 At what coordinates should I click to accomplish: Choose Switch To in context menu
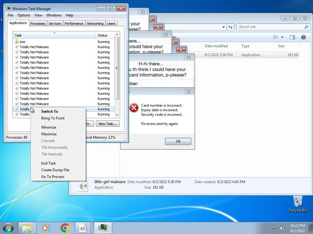58,112
